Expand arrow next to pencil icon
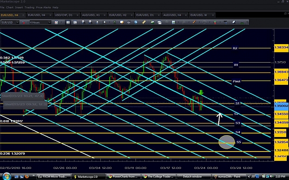 [189, 22]
